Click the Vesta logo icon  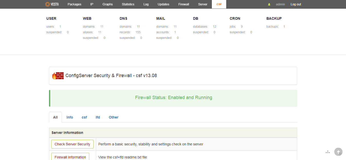[x=52, y=4]
